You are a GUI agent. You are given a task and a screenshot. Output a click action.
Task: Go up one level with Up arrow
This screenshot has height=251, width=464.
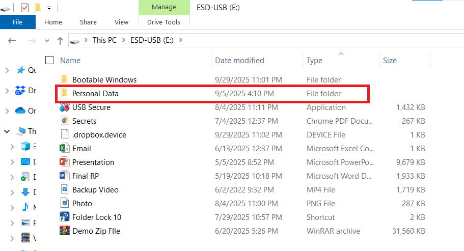coord(60,41)
